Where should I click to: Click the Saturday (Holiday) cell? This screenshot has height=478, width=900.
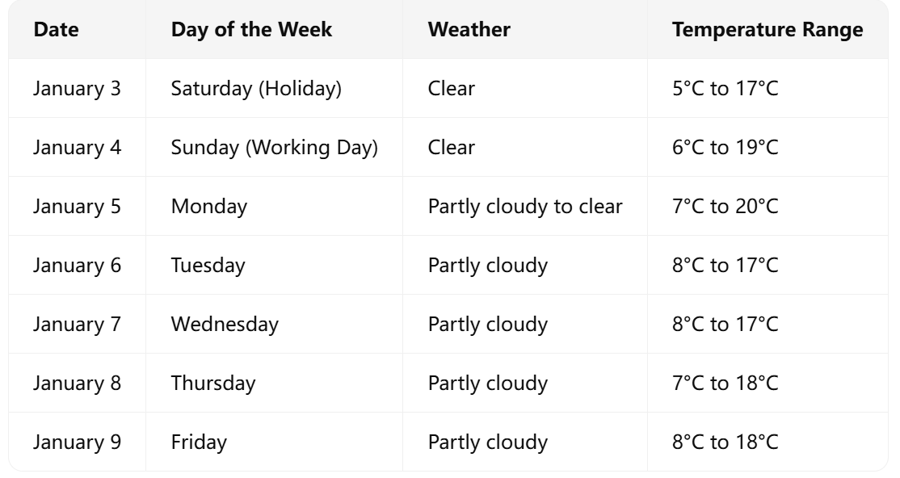point(256,88)
